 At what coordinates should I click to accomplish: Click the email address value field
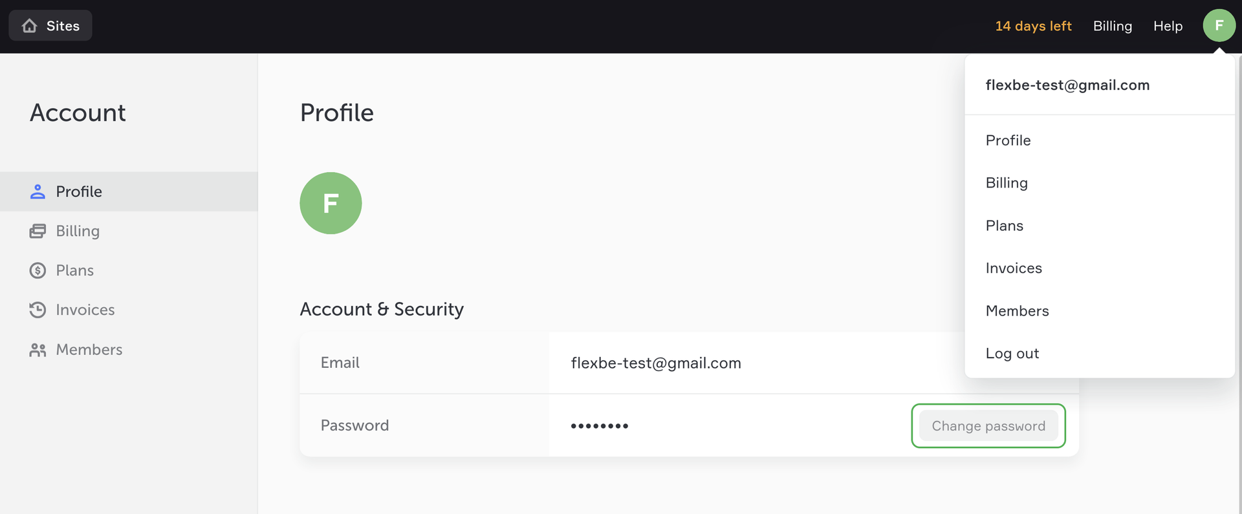[x=656, y=363]
